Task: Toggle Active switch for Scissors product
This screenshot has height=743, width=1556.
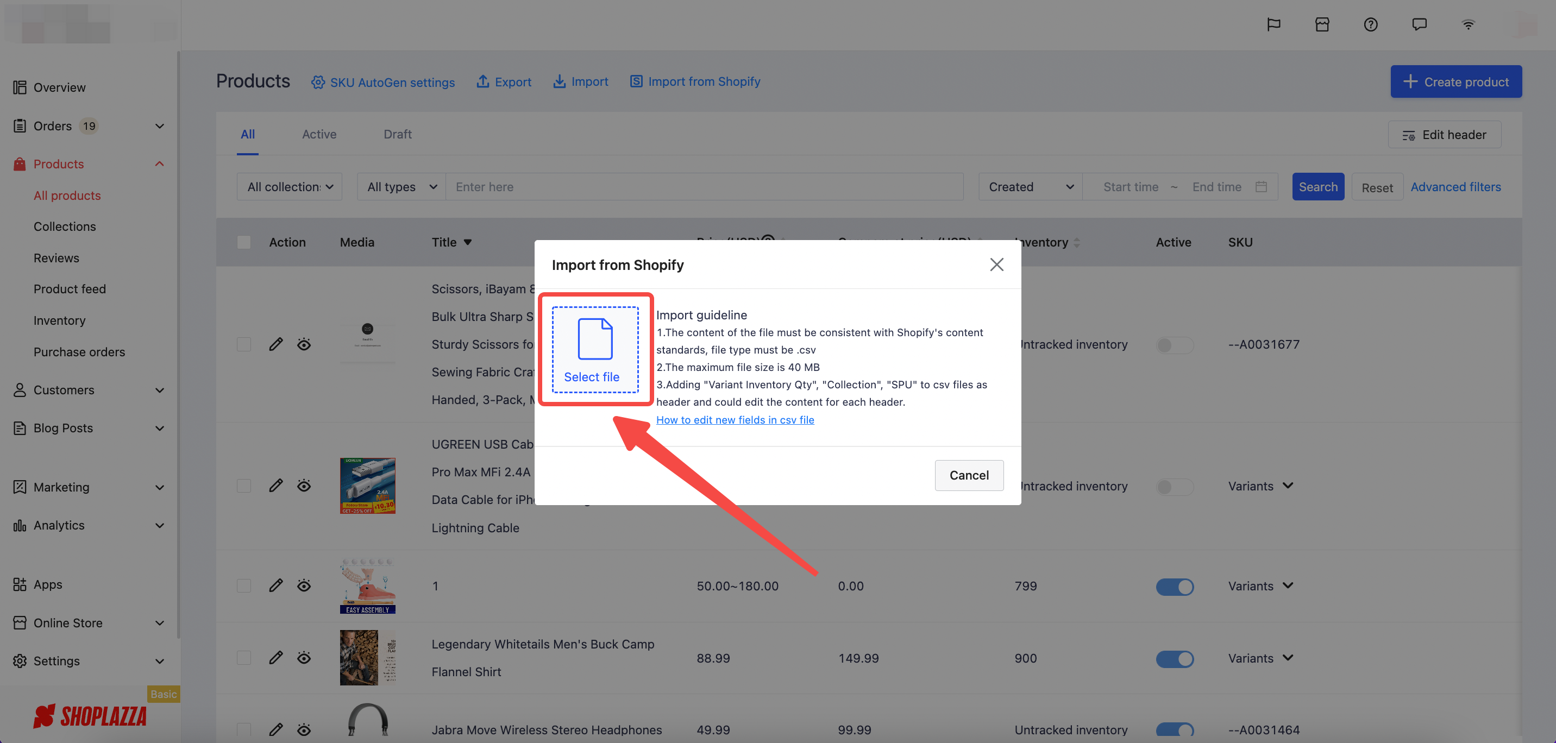Action: 1175,345
